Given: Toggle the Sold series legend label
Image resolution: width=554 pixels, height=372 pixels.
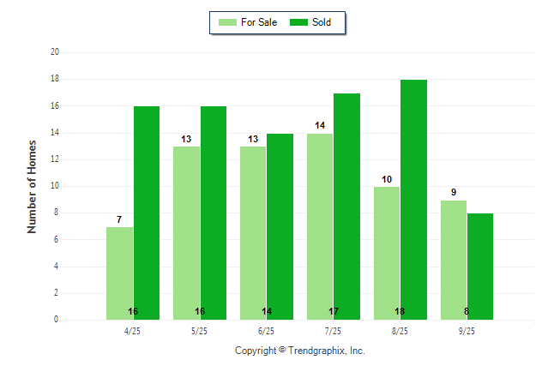Looking at the screenshot, I should point(322,22).
